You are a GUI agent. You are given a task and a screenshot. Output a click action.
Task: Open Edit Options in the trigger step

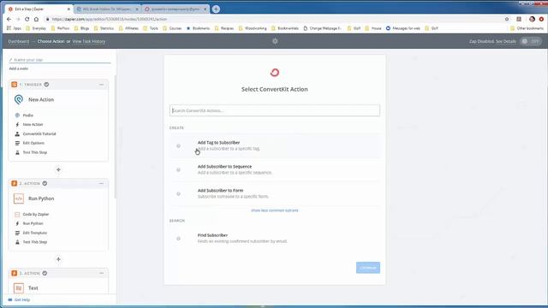coord(33,143)
